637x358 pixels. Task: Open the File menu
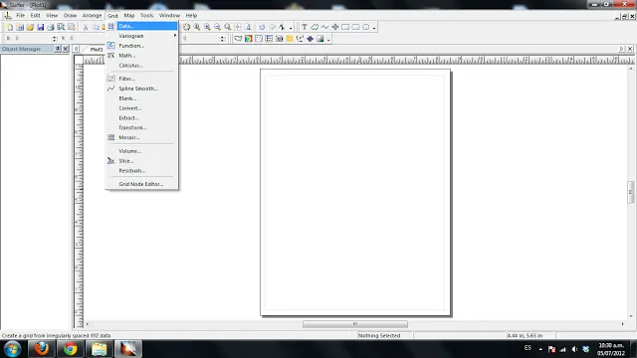tap(20, 16)
